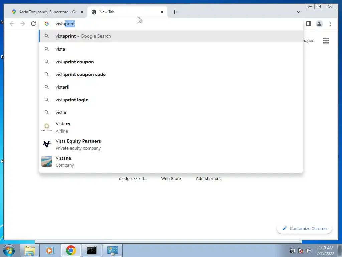The height and width of the screenshot is (257, 342).
Task: Close the Asda Tonypandy Superstore tab
Action: (x=82, y=12)
